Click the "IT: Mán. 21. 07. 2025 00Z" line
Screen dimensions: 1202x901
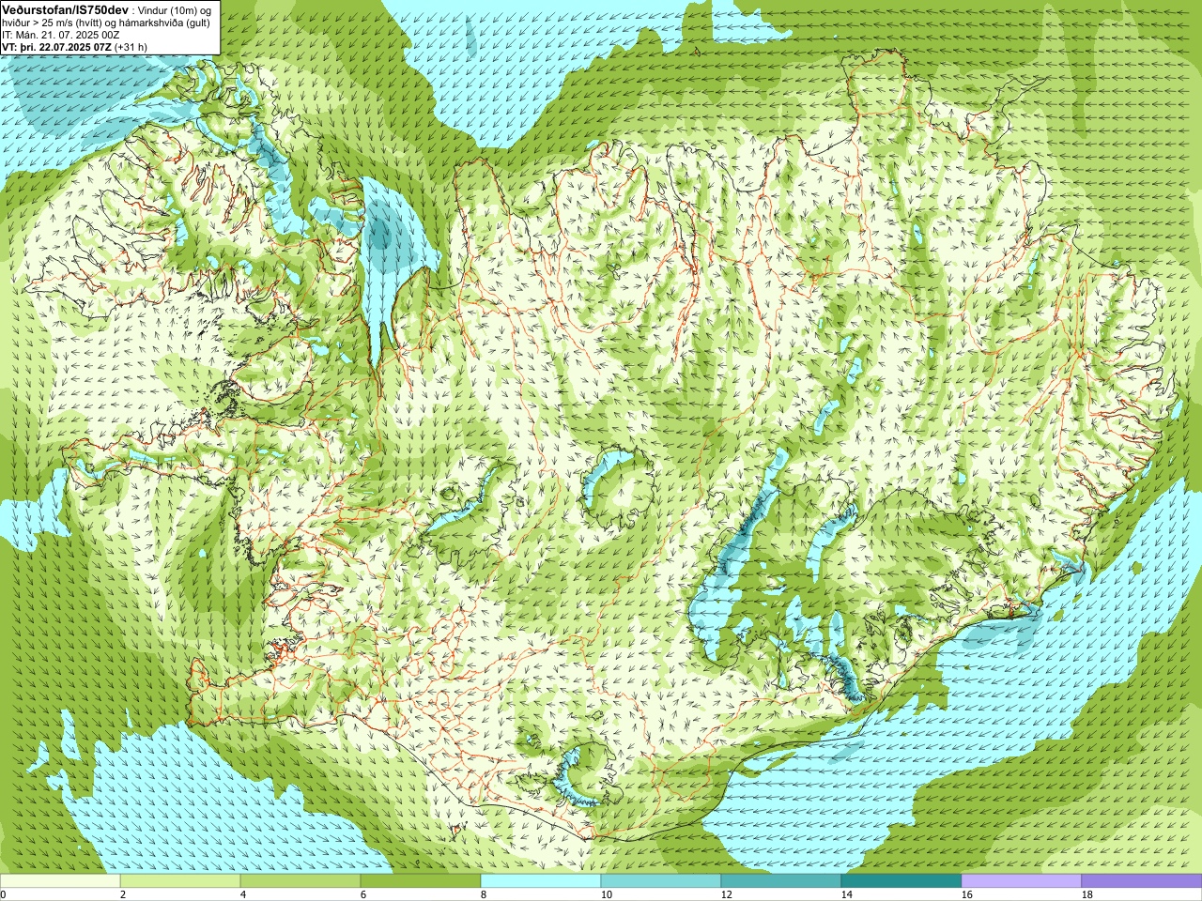click(61, 35)
